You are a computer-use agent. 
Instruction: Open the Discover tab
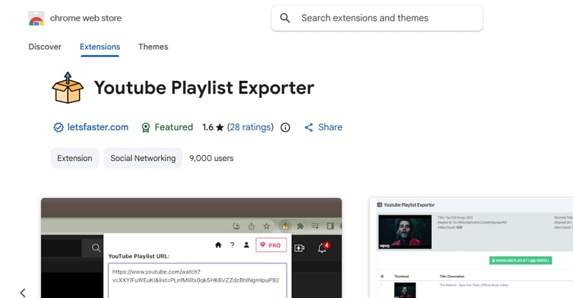coord(45,46)
